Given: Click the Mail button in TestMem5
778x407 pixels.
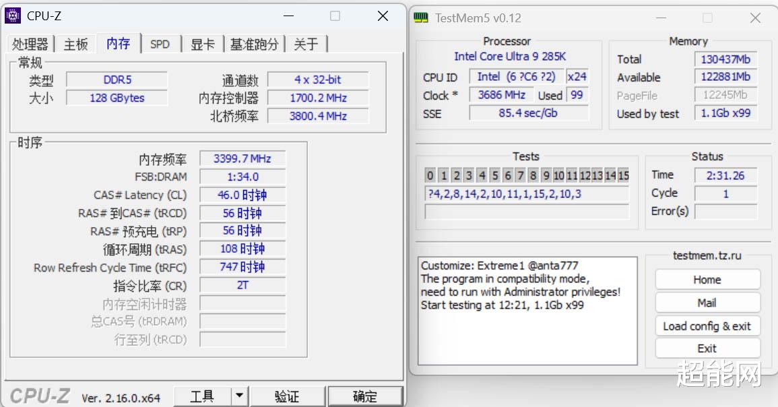Looking at the screenshot, I should click(x=707, y=303).
